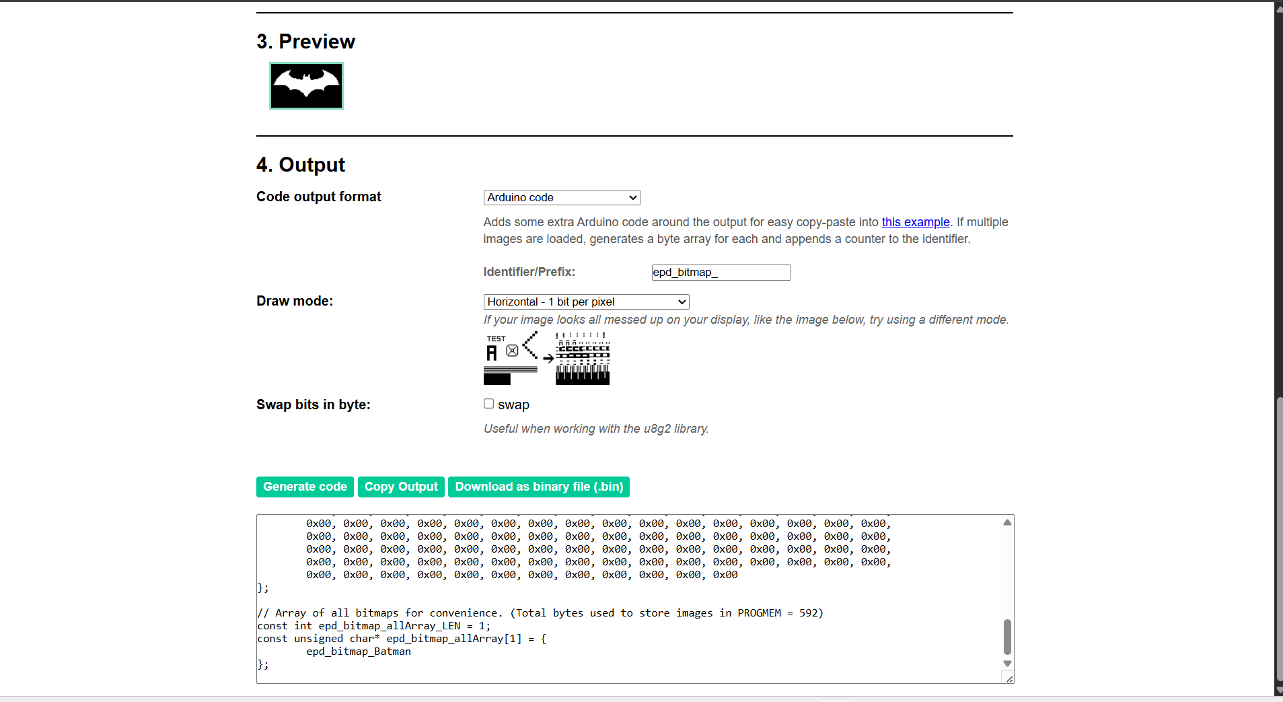
Task: Click the 'Identifier/Prefix:' label
Action: 529,272
